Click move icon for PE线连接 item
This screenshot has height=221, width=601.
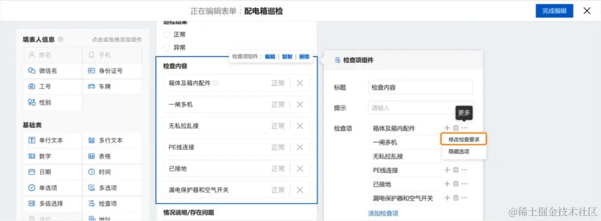447,170
